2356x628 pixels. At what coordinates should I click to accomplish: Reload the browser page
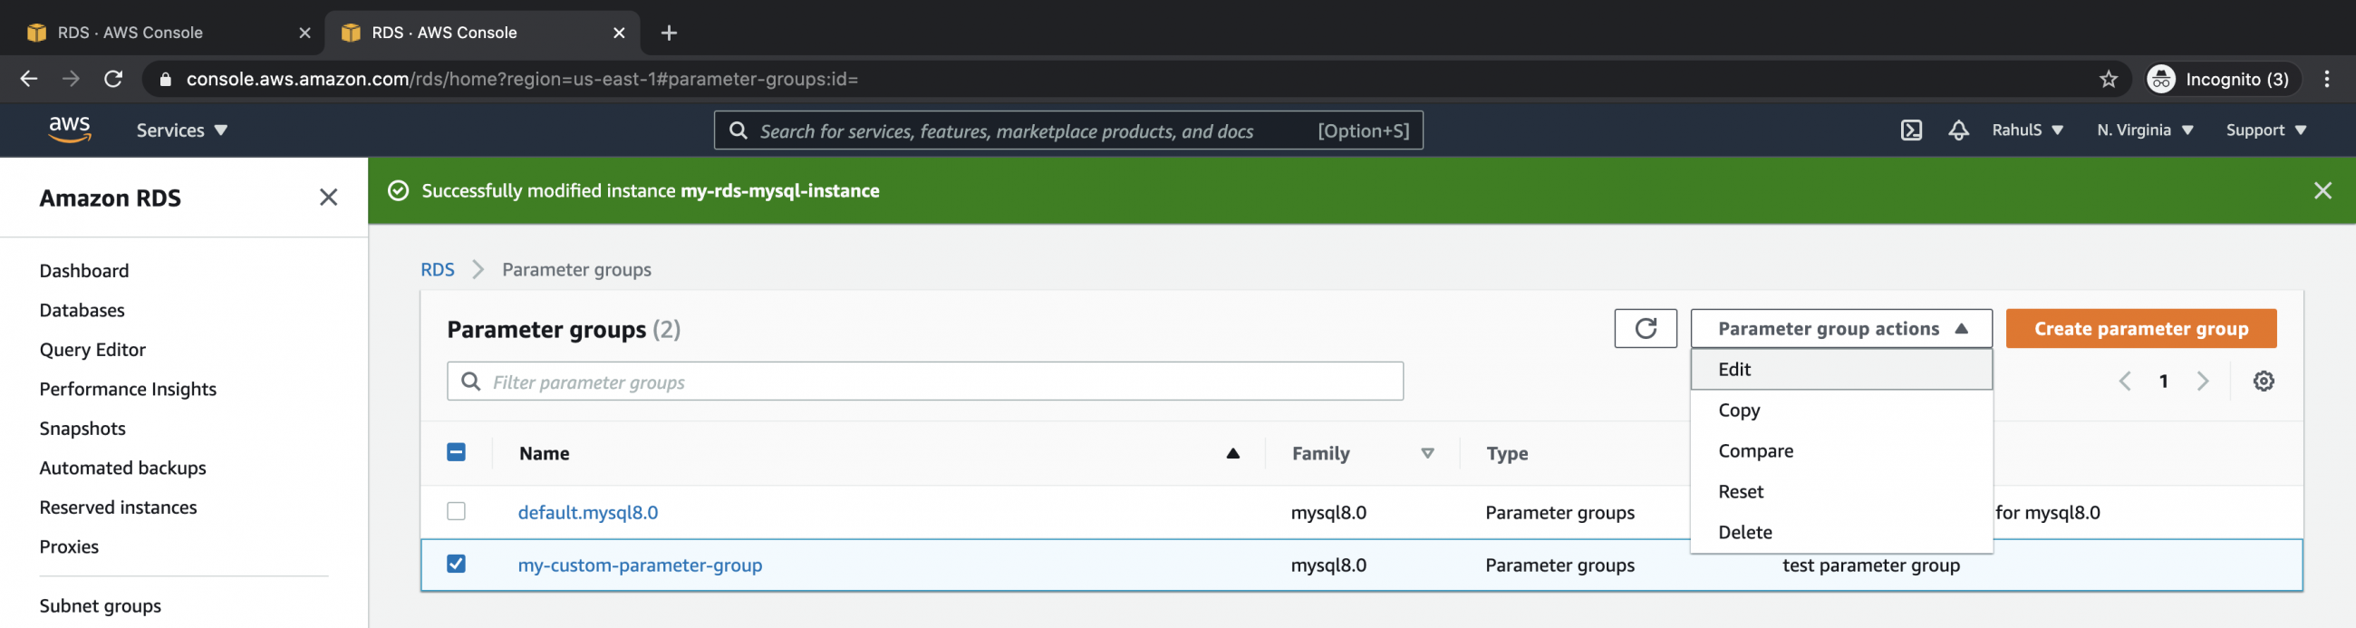113,80
